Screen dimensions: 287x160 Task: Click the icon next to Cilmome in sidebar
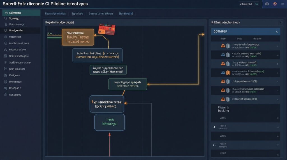pyautogui.click(x=6, y=13)
